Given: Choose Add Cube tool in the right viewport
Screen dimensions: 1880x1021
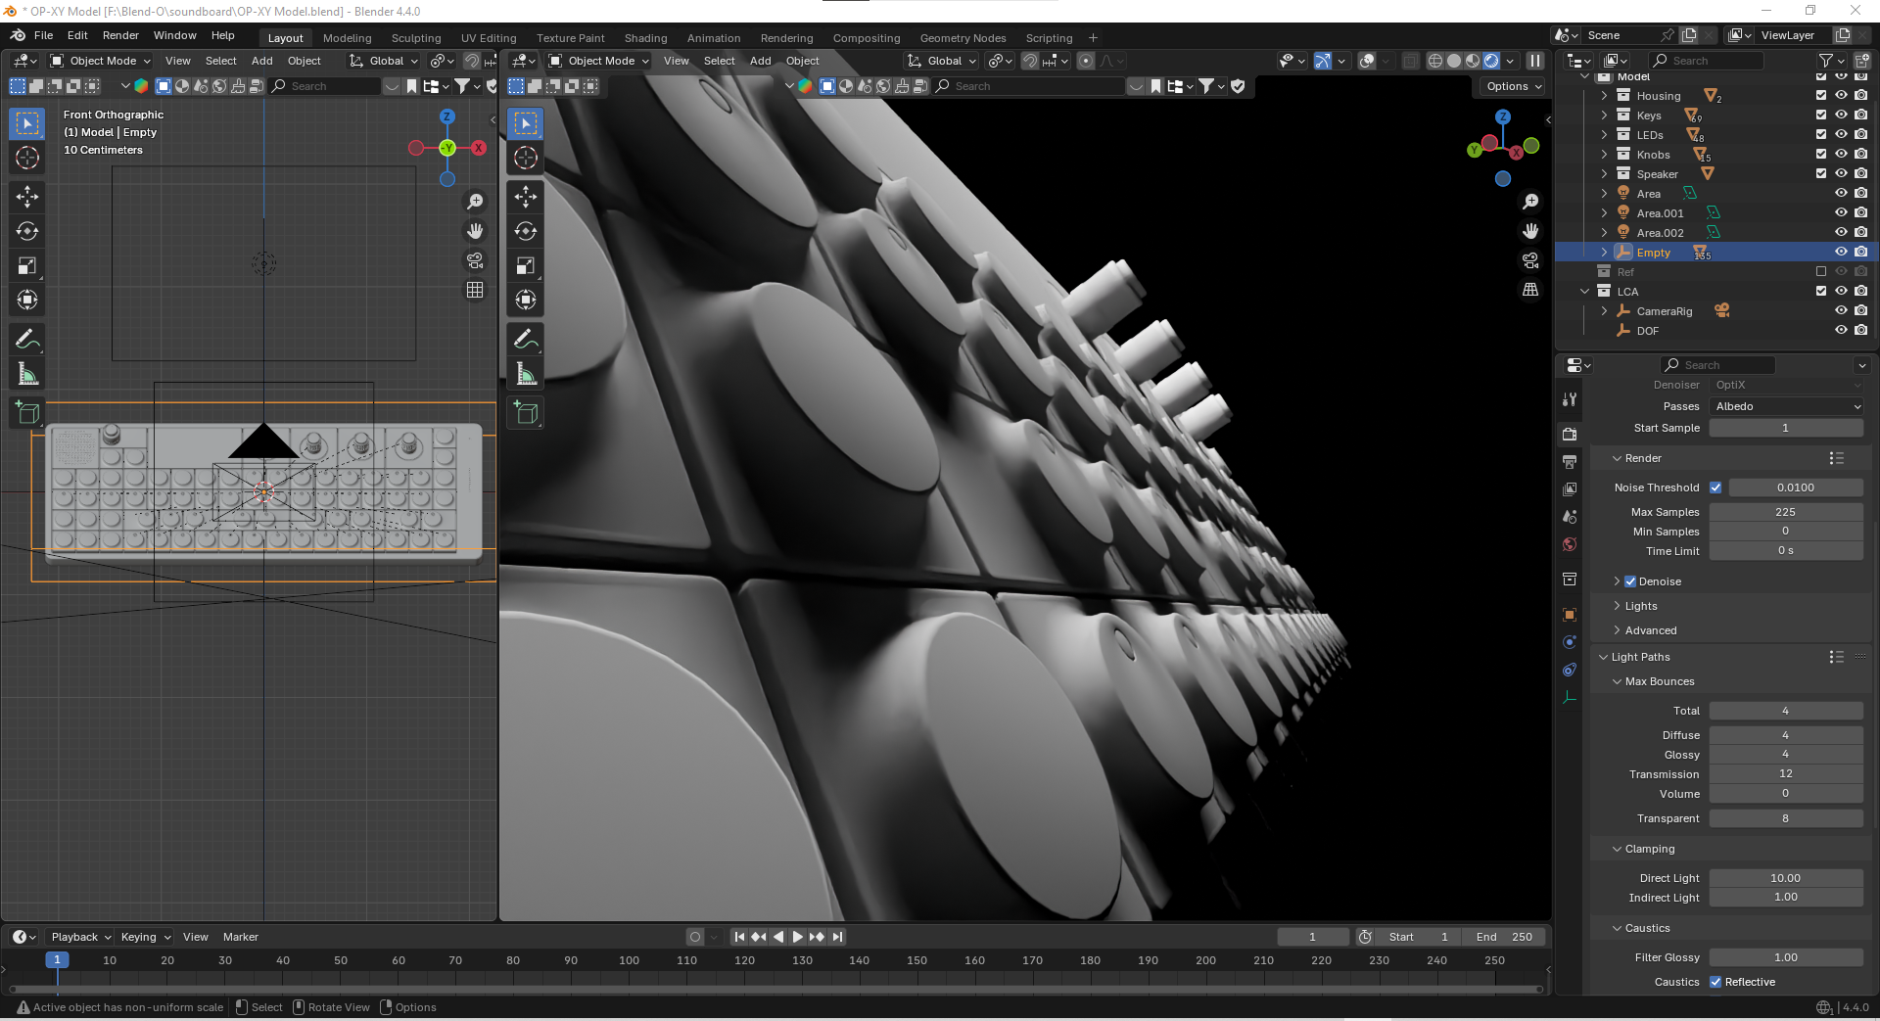Looking at the screenshot, I should pyautogui.click(x=526, y=413).
